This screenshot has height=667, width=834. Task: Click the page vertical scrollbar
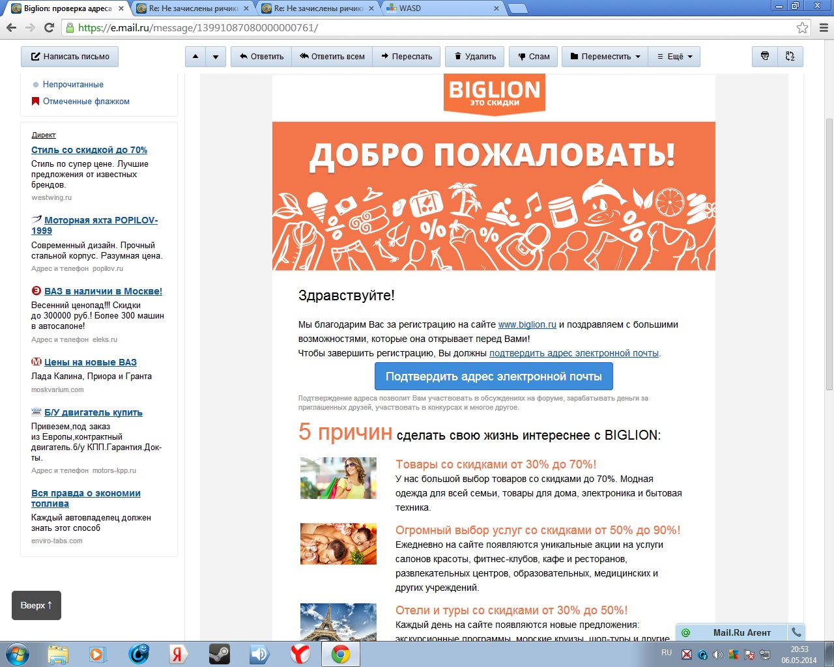click(x=829, y=254)
